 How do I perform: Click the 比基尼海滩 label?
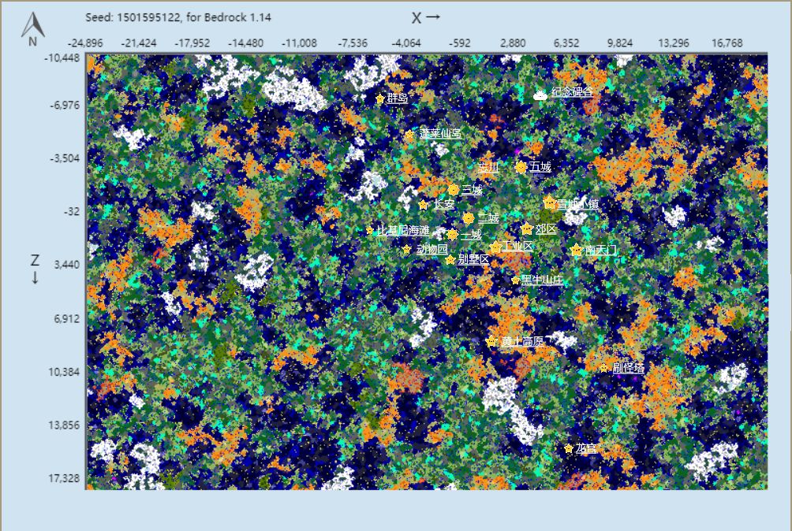click(x=403, y=231)
